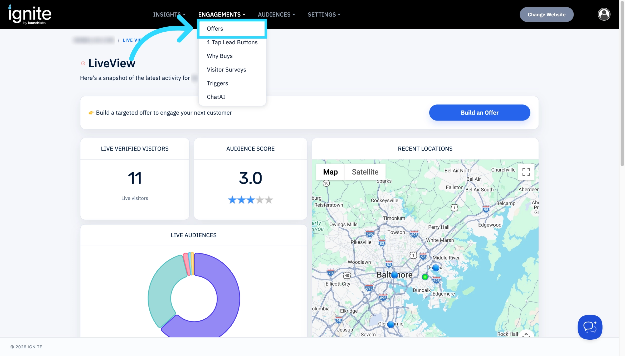
Task: Expand the Audiences dropdown menu
Action: (x=276, y=15)
